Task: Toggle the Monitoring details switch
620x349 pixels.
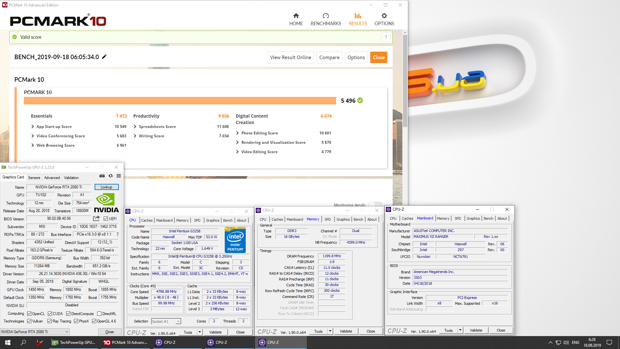Action: point(375,205)
